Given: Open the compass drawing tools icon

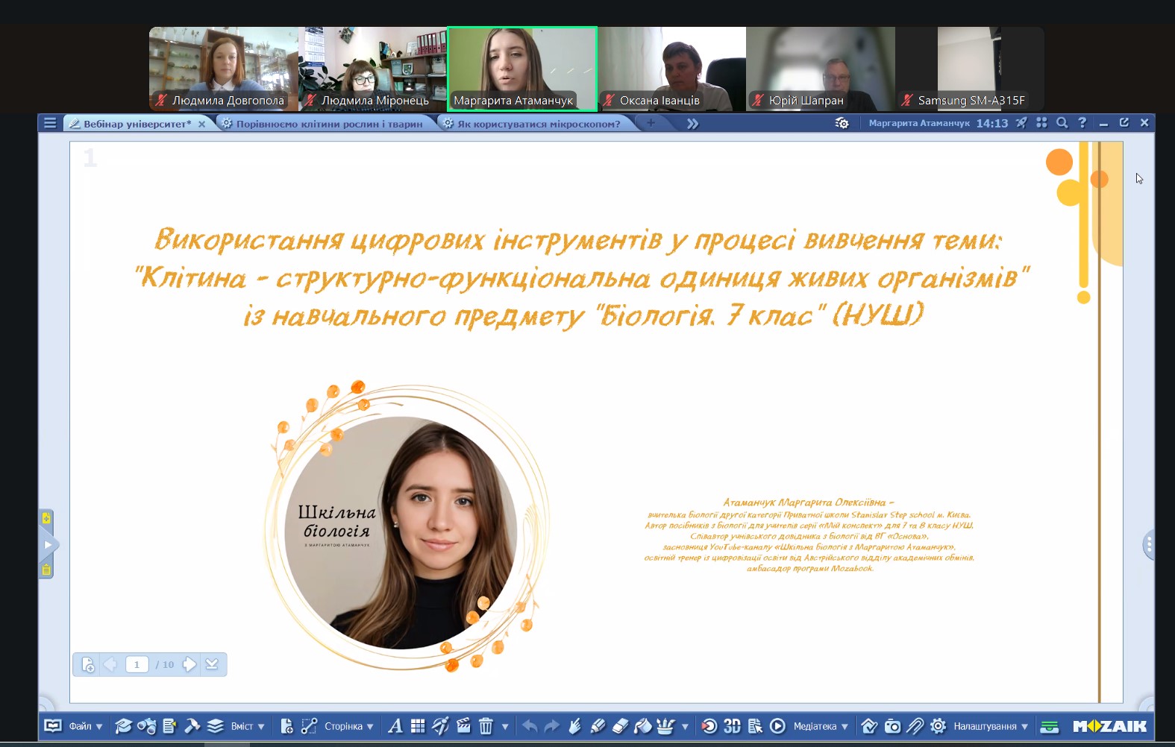Looking at the screenshot, I should tap(441, 726).
